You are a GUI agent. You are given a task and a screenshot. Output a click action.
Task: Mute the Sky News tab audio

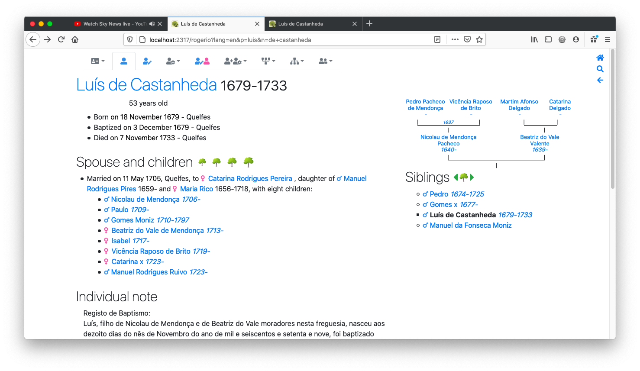(152, 24)
